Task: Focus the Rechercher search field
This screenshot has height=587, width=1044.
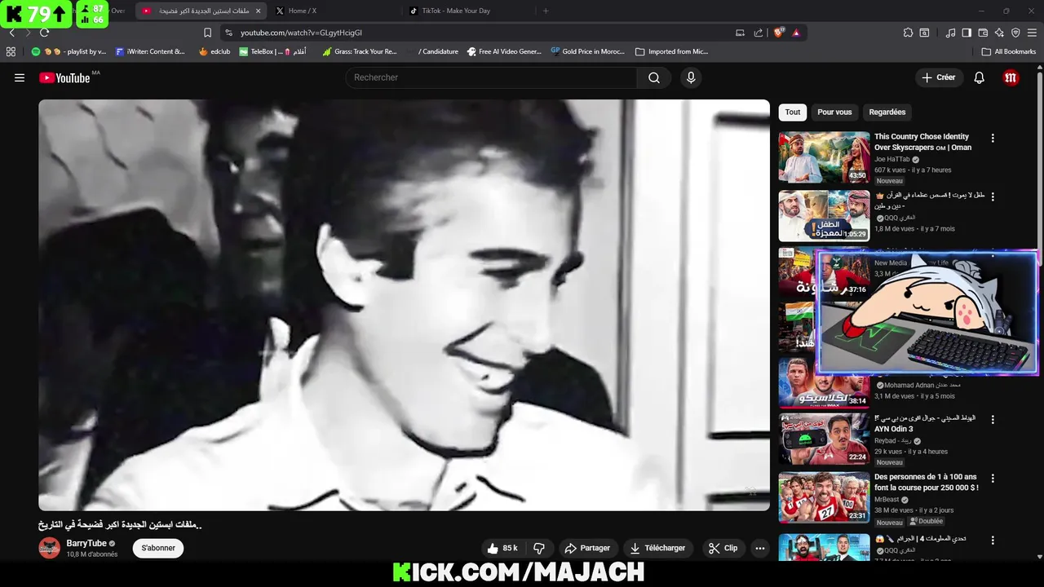Action: click(491, 77)
